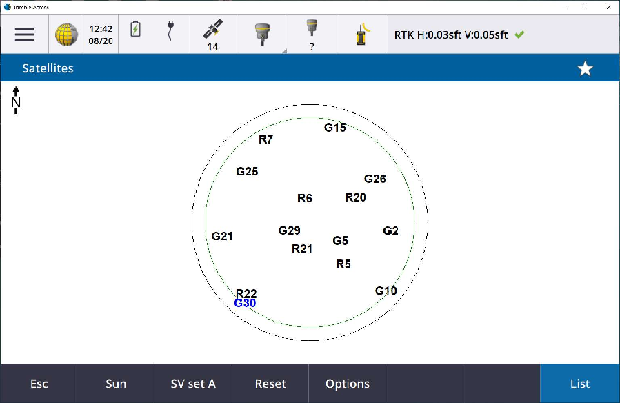Add Satellites screen to favorites star
The height and width of the screenshot is (403, 620).
pos(586,68)
